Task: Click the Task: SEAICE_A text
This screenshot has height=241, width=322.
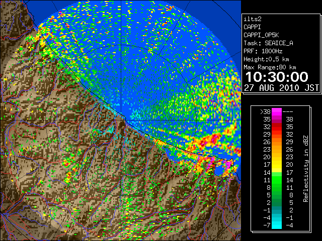Action: pos(268,43)
